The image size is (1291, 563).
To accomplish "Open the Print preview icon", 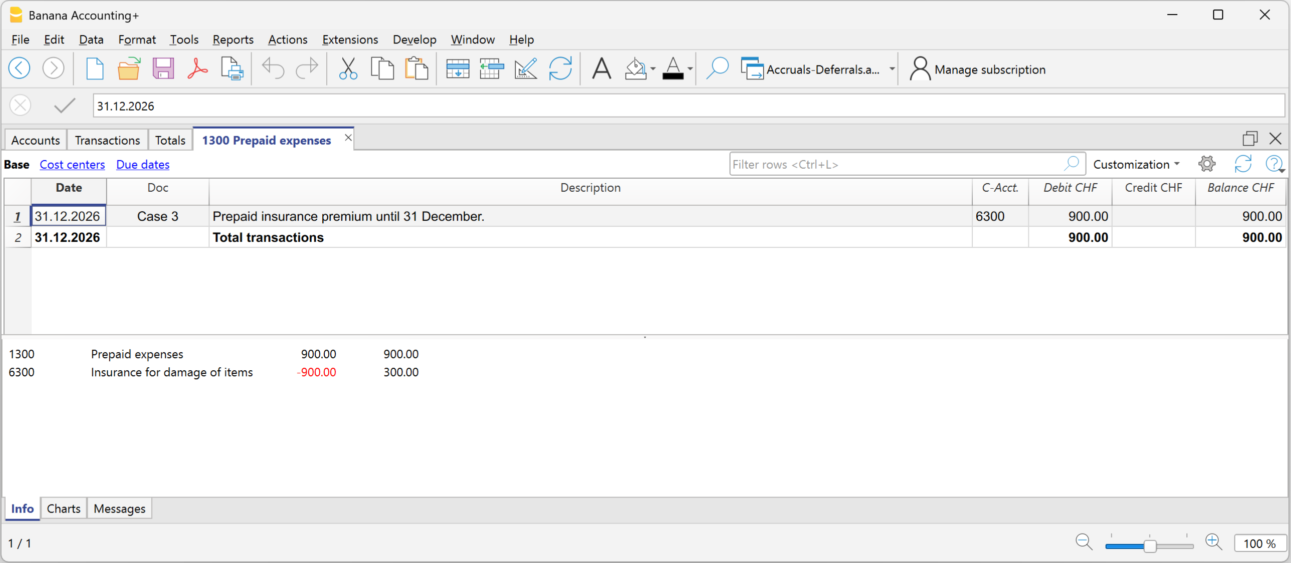I will (232, 69).
